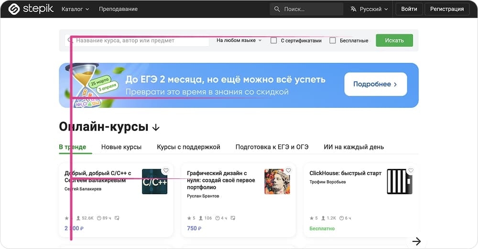Viewport: 478px width, 249px height.
Task: Favorite the Графический дизайн course heart
Action: [288, 170]
